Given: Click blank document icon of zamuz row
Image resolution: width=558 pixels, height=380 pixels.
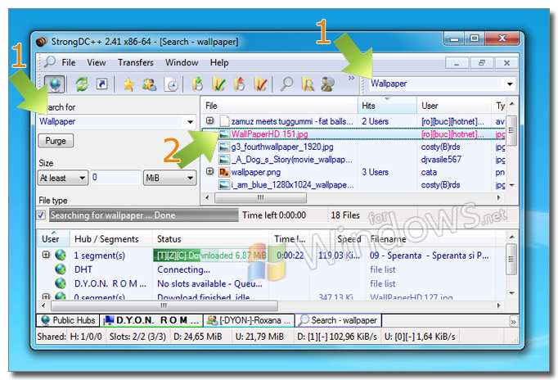Looking at the screenshot, I should click(x=224, y=121).
